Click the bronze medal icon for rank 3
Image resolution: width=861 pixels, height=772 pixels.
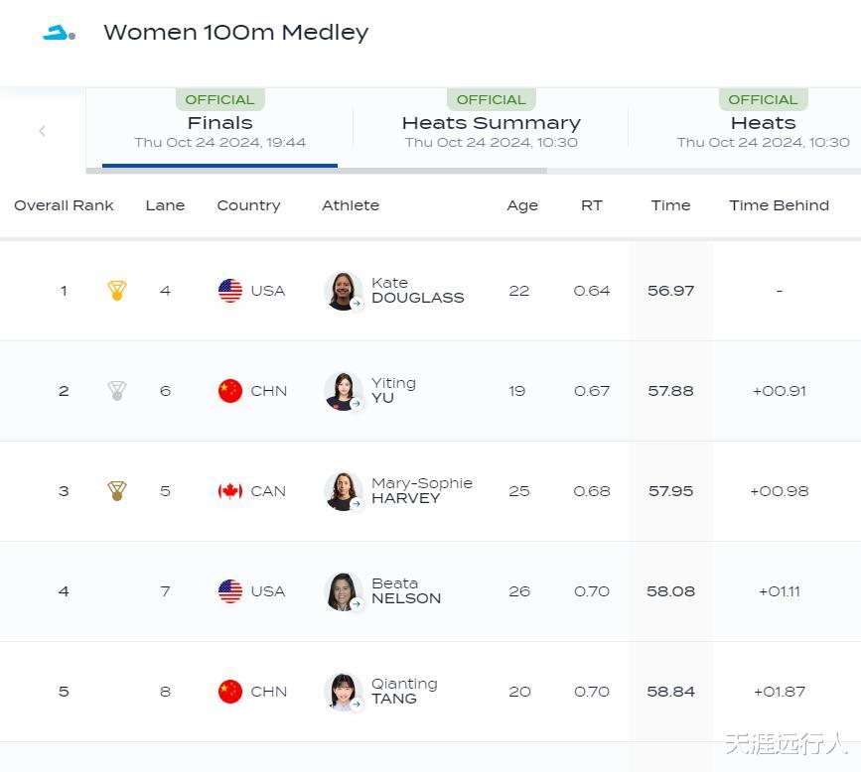tap(116, 491)
